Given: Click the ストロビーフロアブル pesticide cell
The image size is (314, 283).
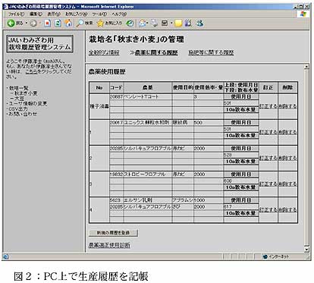Looking at the screenshot, I should pos(148,175).
